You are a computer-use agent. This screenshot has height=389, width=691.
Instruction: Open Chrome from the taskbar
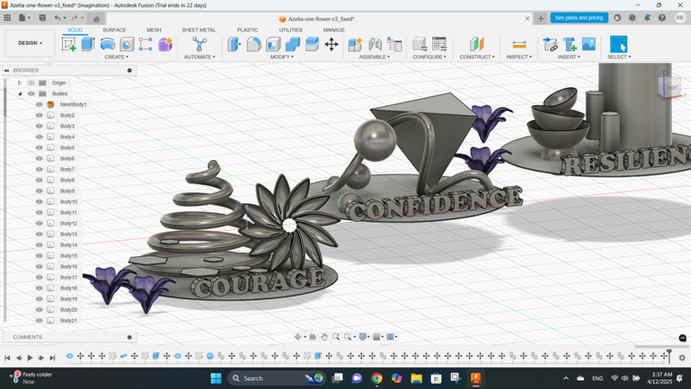(x=377, y=378)
